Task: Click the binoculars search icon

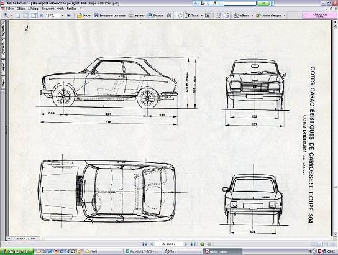Action: pyautogui.click(x=170, y=16)
